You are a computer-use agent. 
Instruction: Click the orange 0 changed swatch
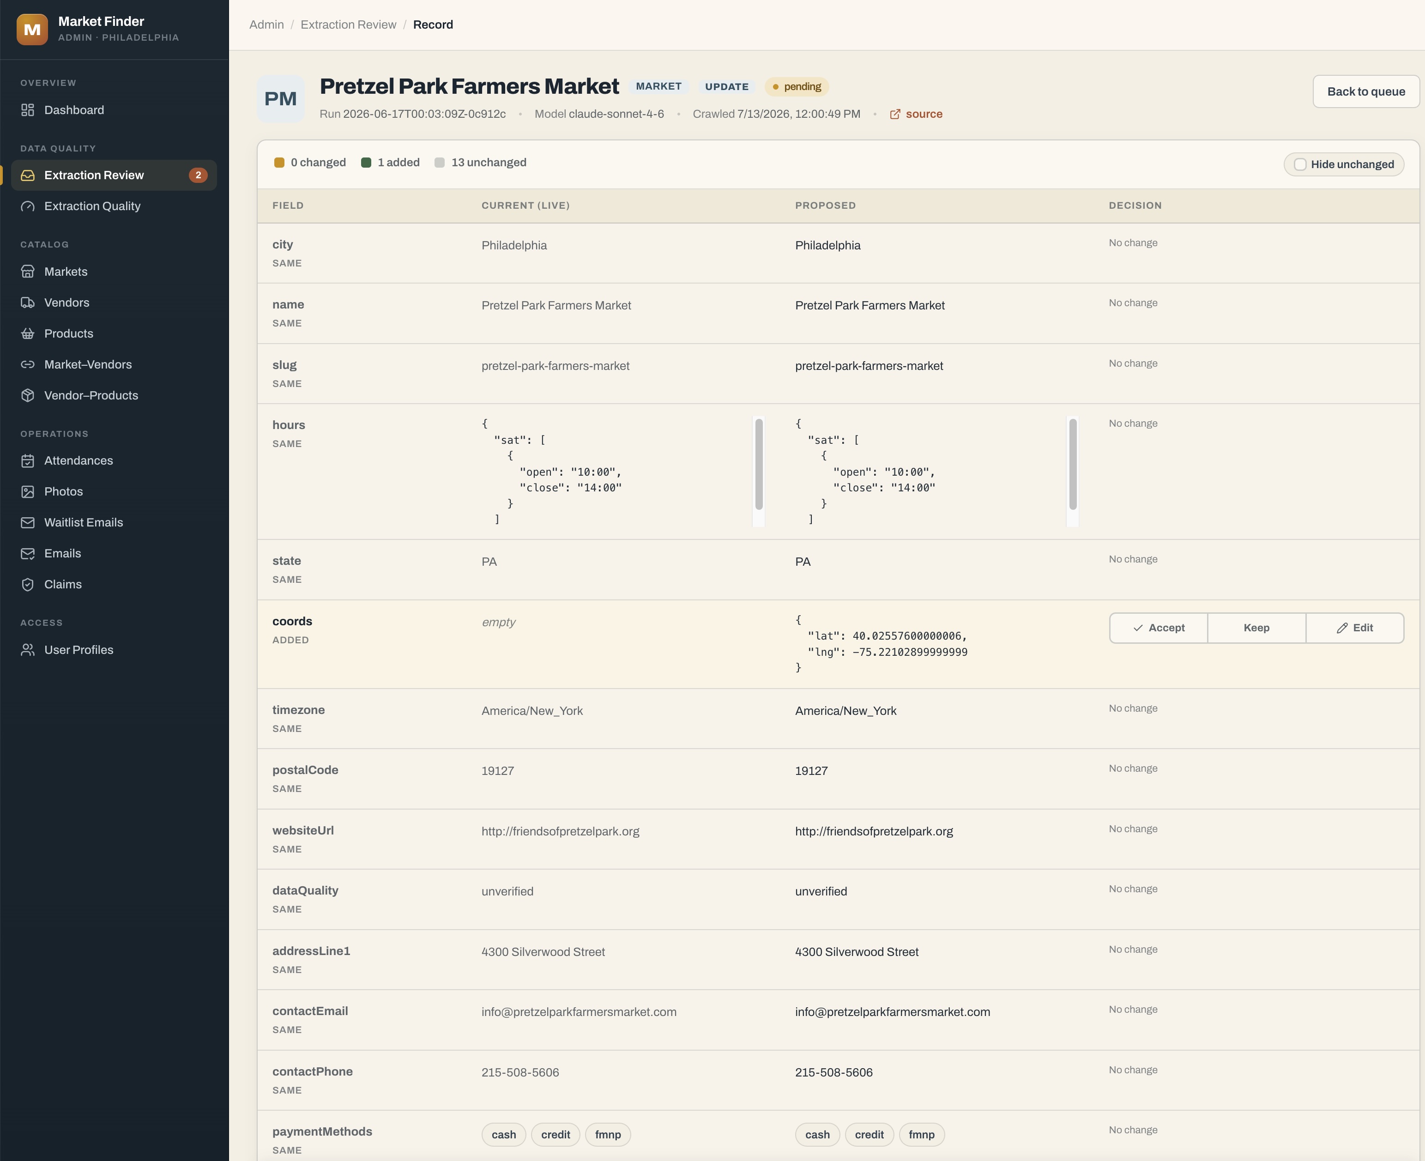(x=279, y=163)
